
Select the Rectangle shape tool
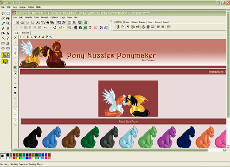[3, 43]
